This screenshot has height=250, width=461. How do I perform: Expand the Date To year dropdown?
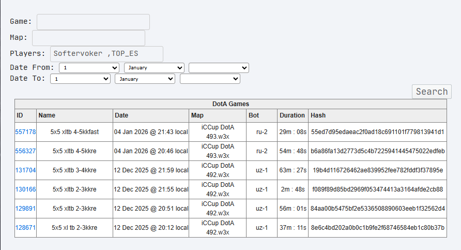pos(210,79)
